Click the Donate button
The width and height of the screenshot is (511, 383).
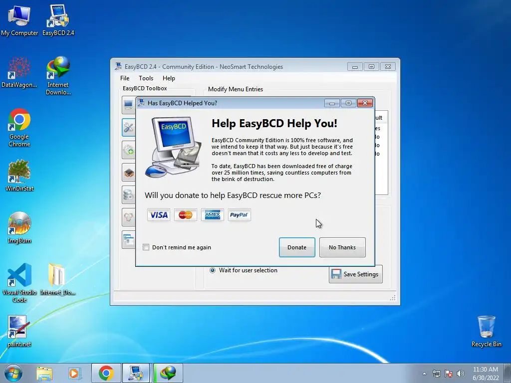297,247
